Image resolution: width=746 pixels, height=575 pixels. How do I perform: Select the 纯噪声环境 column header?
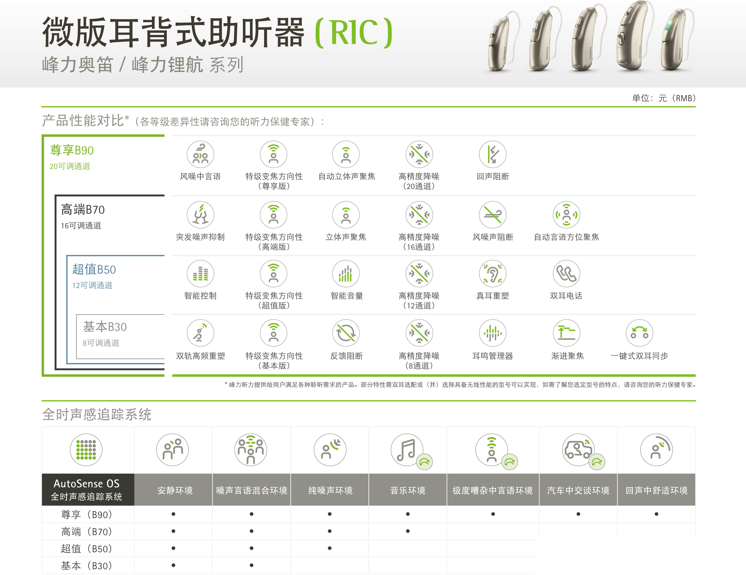(330, 489)
